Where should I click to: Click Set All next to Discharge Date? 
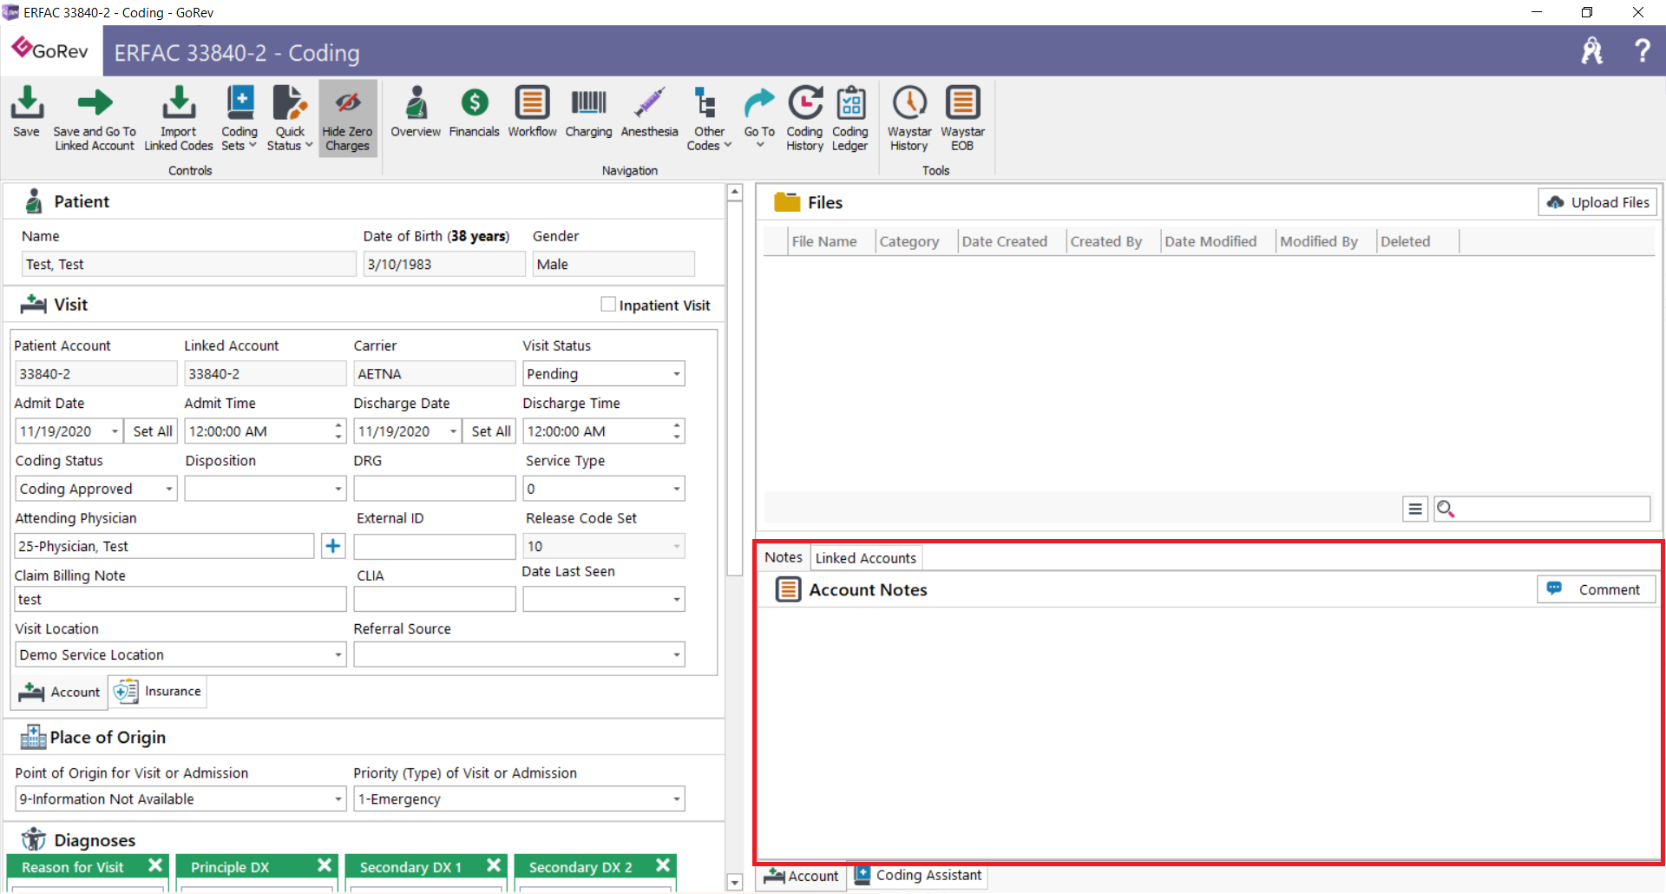[x=491, y=431]
